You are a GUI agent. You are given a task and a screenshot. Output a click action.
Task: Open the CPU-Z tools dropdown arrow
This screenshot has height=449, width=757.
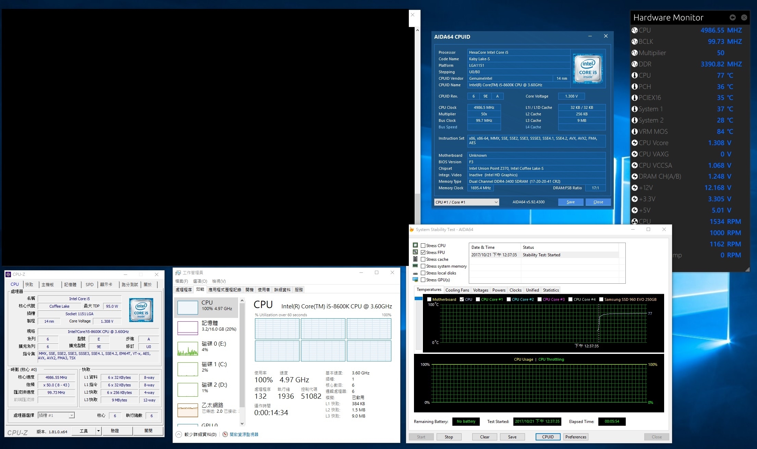click(98, 431)
